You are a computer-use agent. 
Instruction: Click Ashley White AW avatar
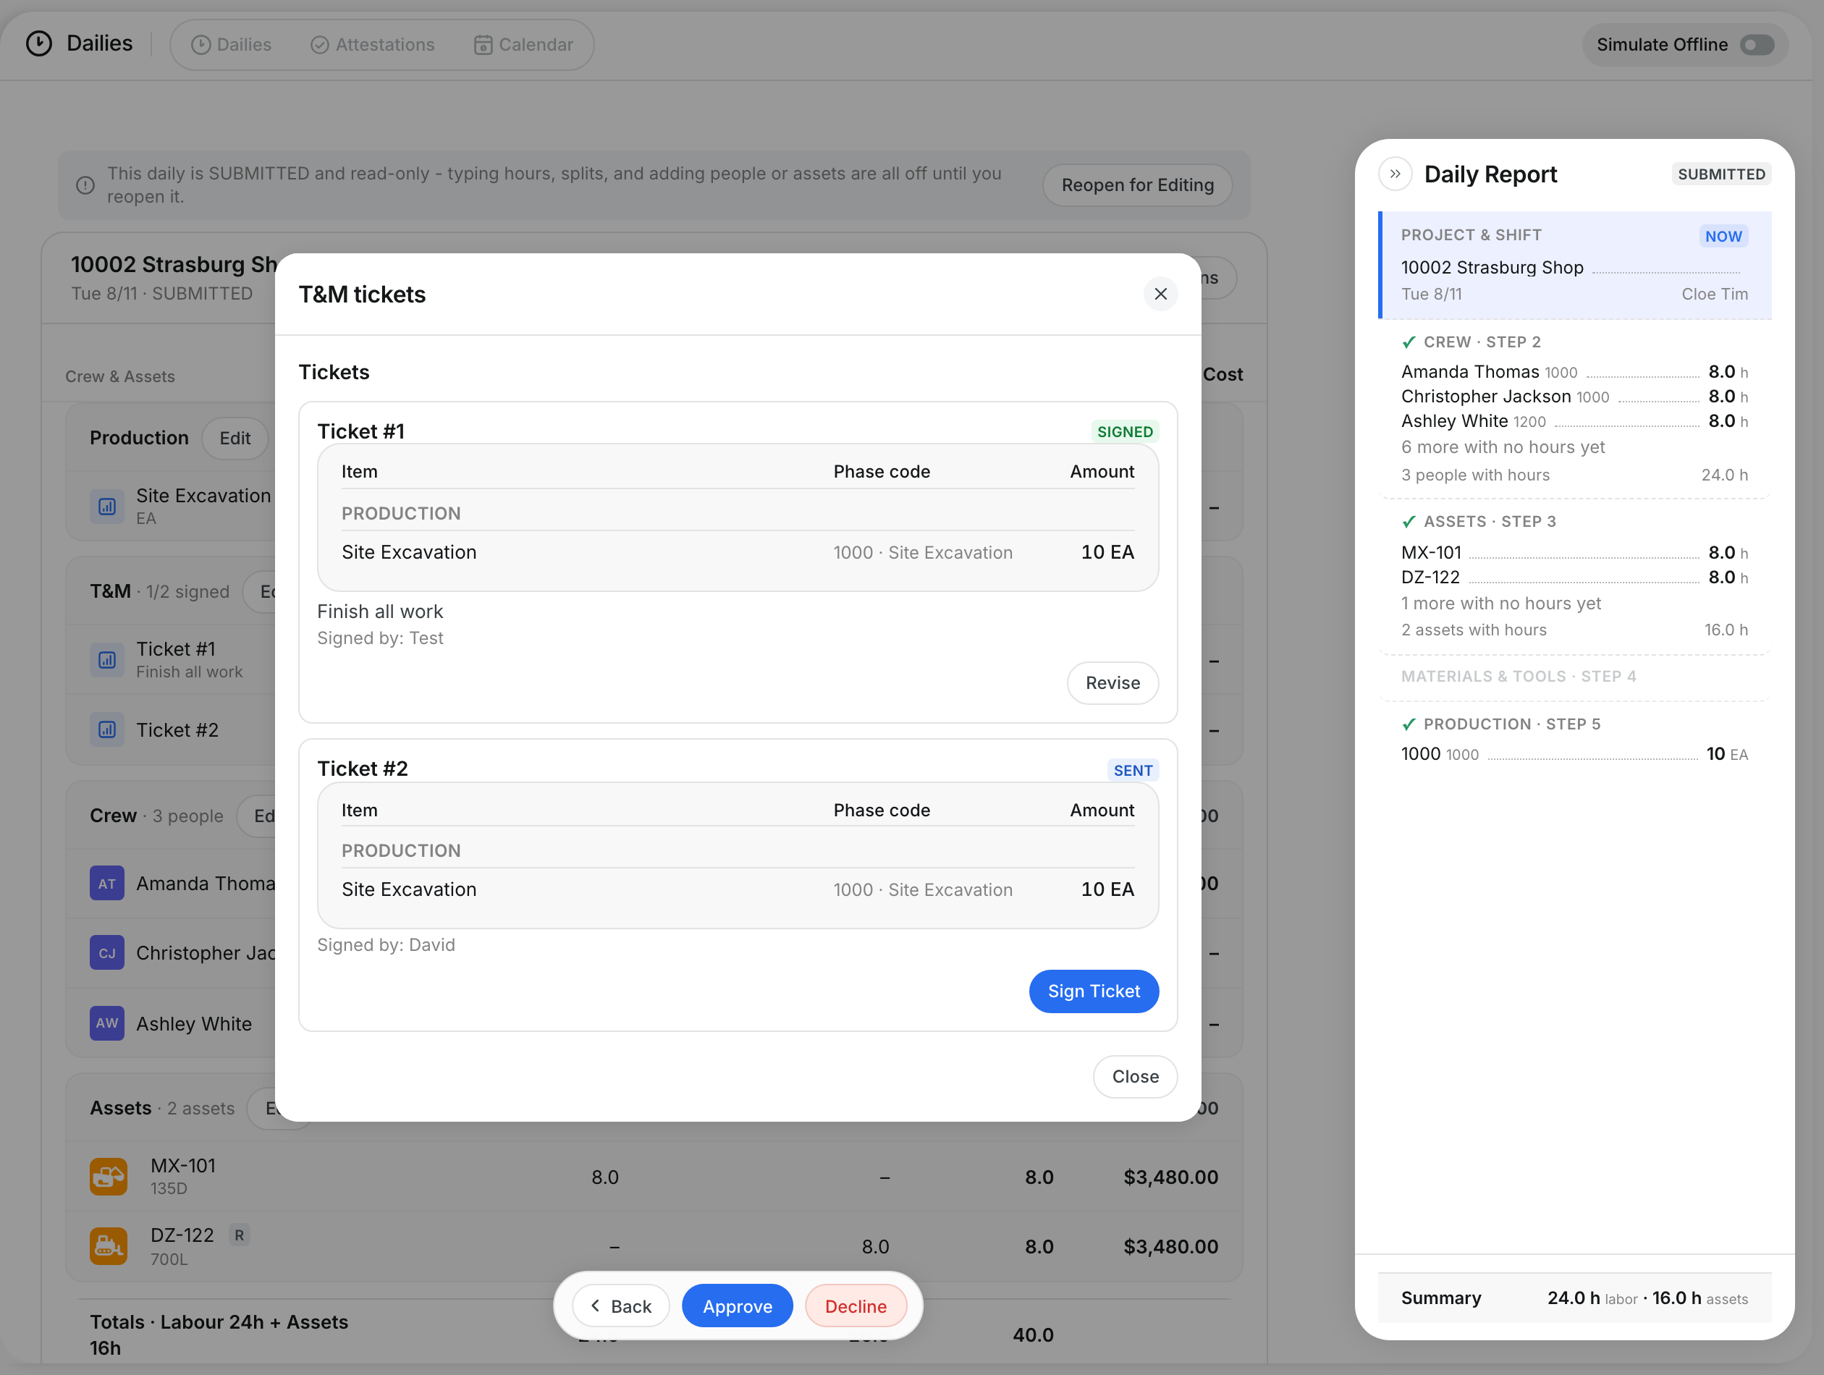click(x=107, y=1023)
